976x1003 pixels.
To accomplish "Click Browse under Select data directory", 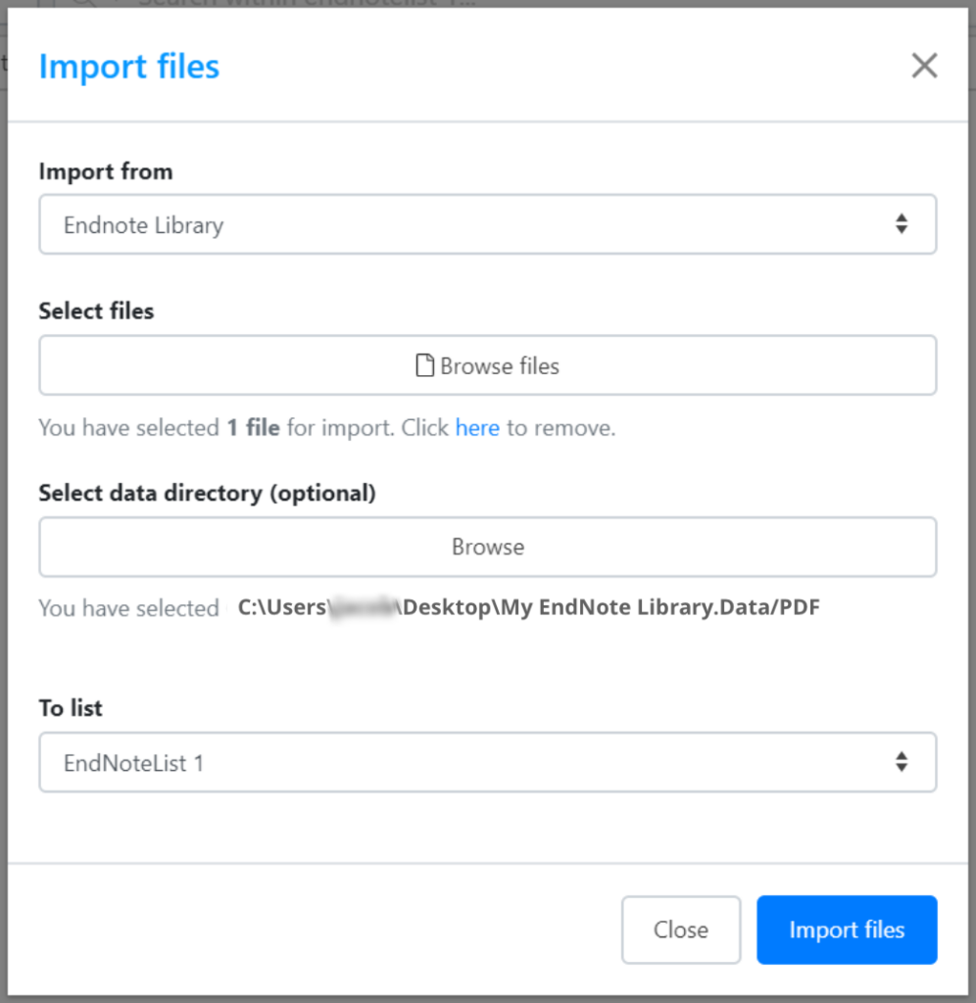I will coord(488,547).
